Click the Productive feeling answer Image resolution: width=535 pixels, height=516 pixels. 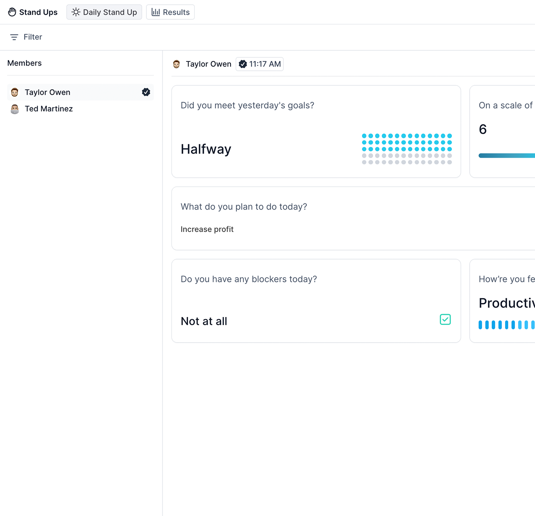coord(507,303)
